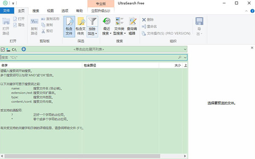Screen dimensions: 255x159
Task: Expand the drive list chevron
Action: 185,49
